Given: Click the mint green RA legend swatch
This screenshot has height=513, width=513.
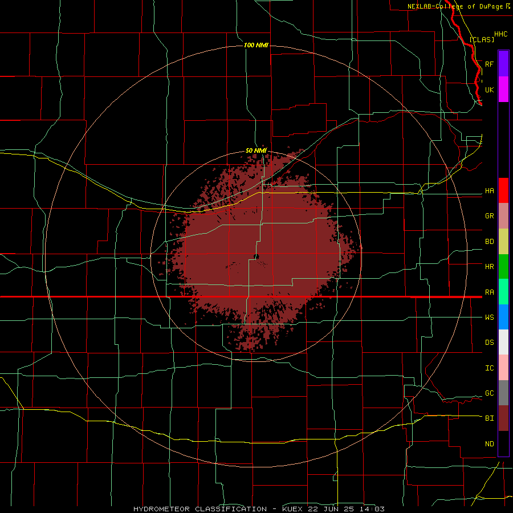Looking at the screenshot, I should [x=503, y=292].
